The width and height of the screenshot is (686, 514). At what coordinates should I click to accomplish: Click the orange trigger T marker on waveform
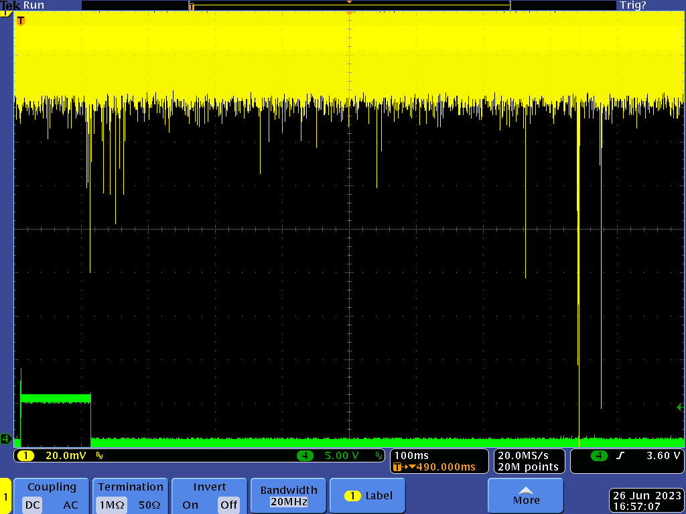point(20,21)
